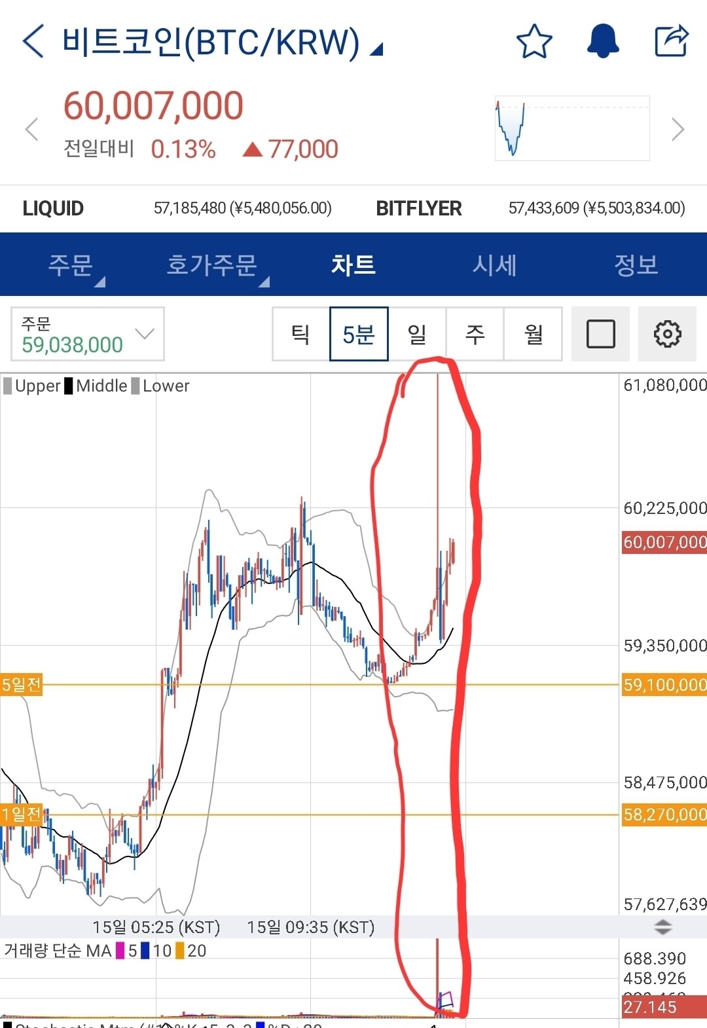This screenshot has width=707, height=1028.
Task: Open the 정보 tab
Action: tap(636, 265)
